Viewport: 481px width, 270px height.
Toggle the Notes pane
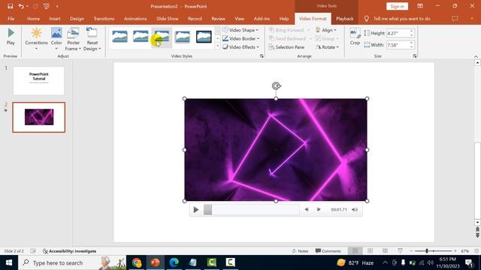tap(300, 251)
